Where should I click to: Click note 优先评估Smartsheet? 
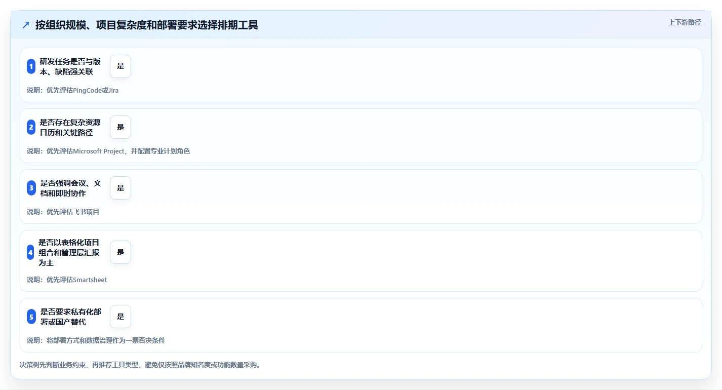coord(77,280)
